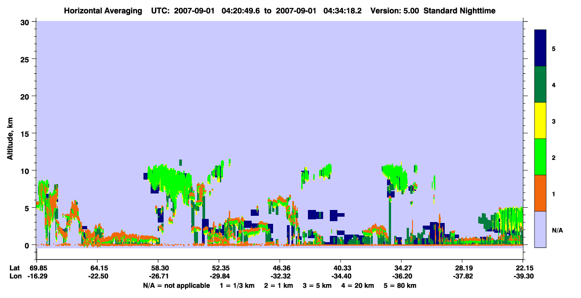581x298 pixels.
Task: Click longitude value -16.29
Action: (37, 277)
